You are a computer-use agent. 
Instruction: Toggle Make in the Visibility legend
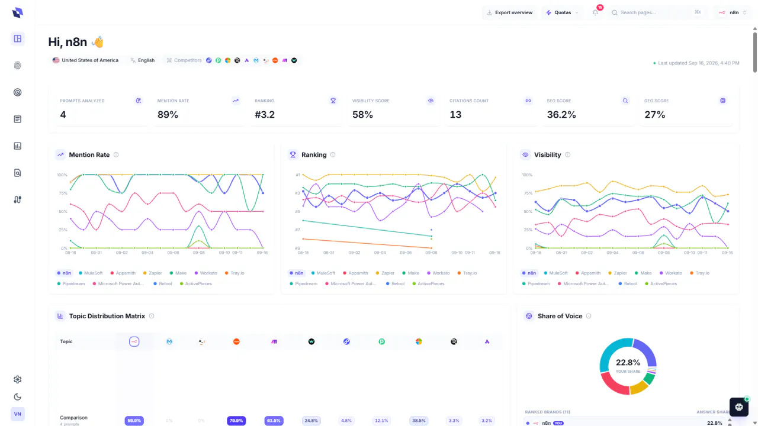pyautogui.click(x=643, y=273)
